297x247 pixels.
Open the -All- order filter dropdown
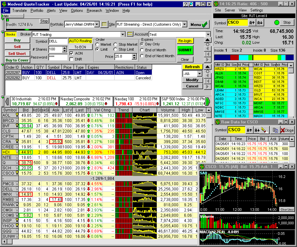(x=199, y=74)
